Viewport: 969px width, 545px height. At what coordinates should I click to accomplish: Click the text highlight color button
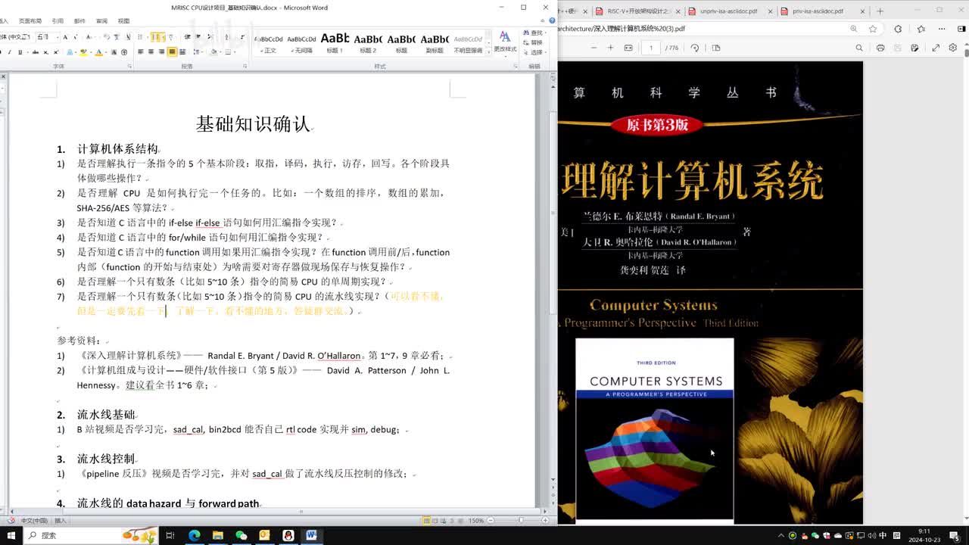pyautogui.click(x=83, y=52)
